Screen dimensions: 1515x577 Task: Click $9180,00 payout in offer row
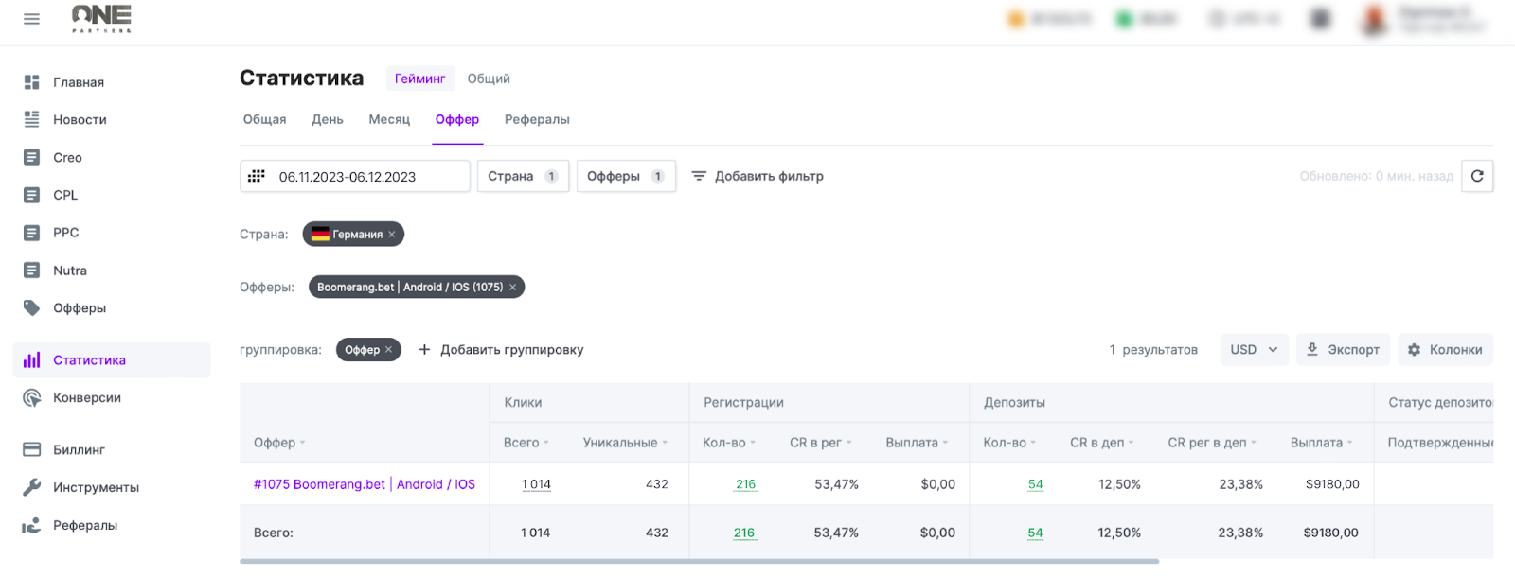(x=1332, y=484)
